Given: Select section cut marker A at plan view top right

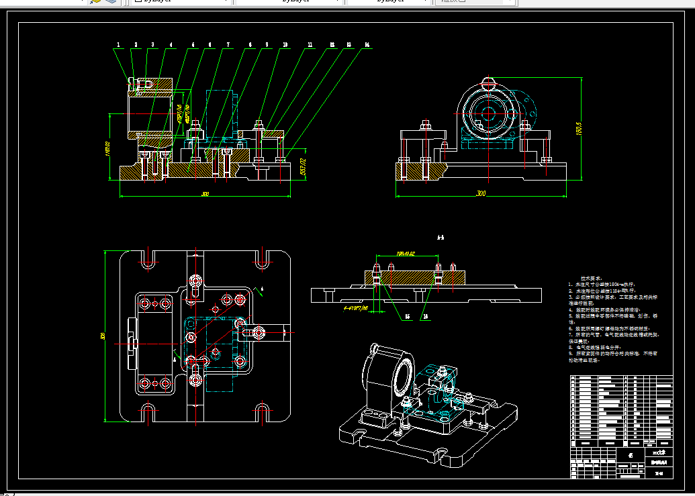Looking at the screenshot, I should pos(262,289).
